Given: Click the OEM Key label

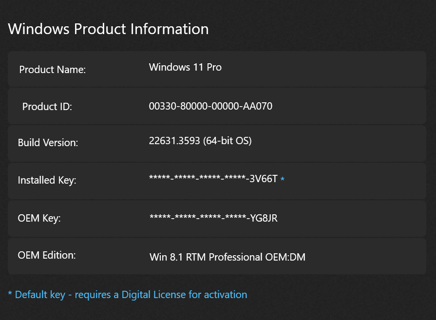Looking at the screenshot, I should coord(39,219).
